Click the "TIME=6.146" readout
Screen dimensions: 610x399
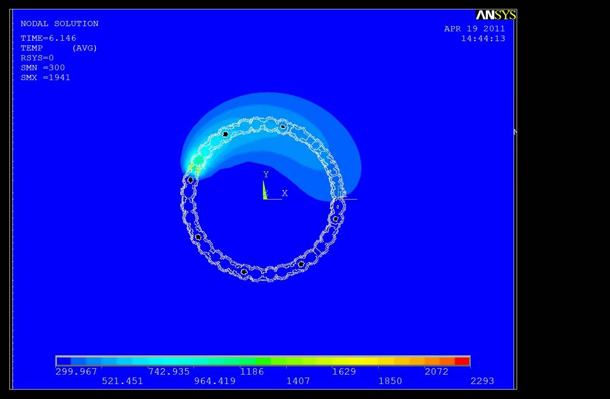pyautogui.click(x=48, y=38)
